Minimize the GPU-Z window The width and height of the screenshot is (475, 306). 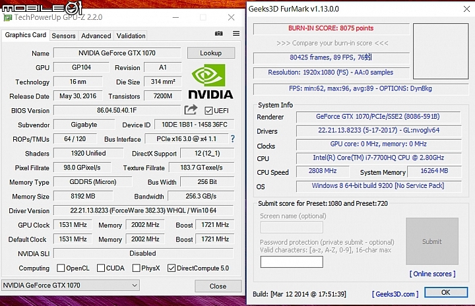(175, 18)
